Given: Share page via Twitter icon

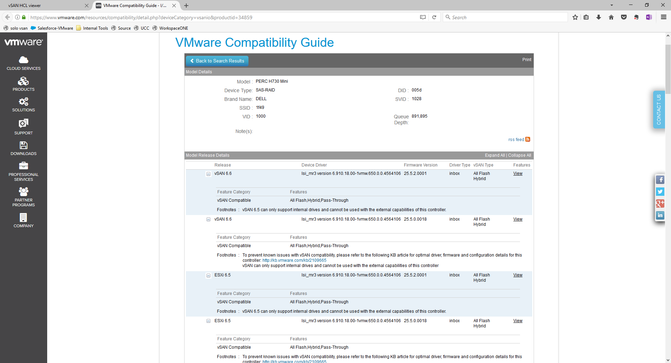Looking at the screenshot, I should (x=660, y=192).
